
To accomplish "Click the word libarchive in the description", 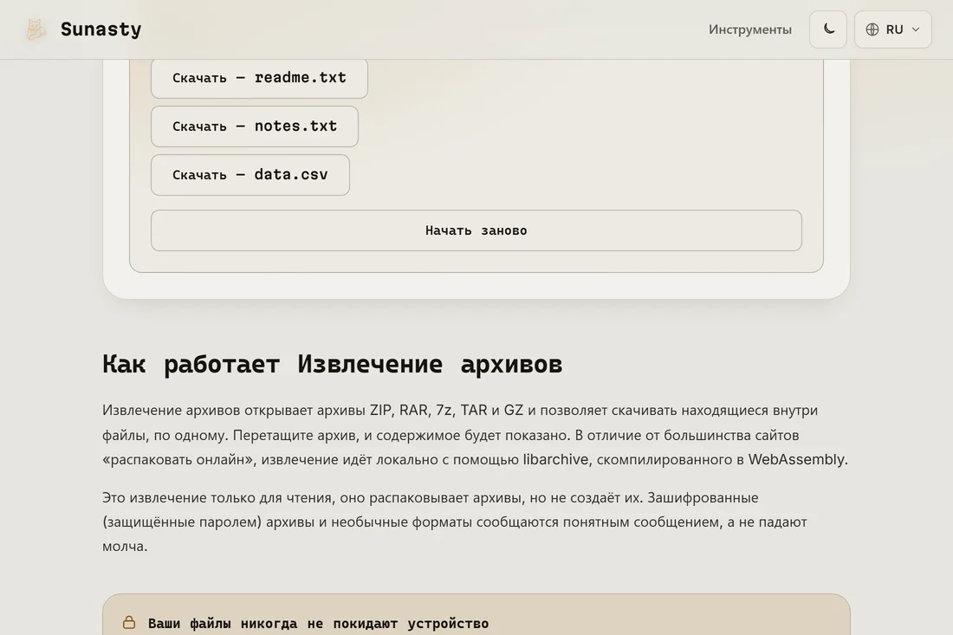I will [x=555, y=459].
